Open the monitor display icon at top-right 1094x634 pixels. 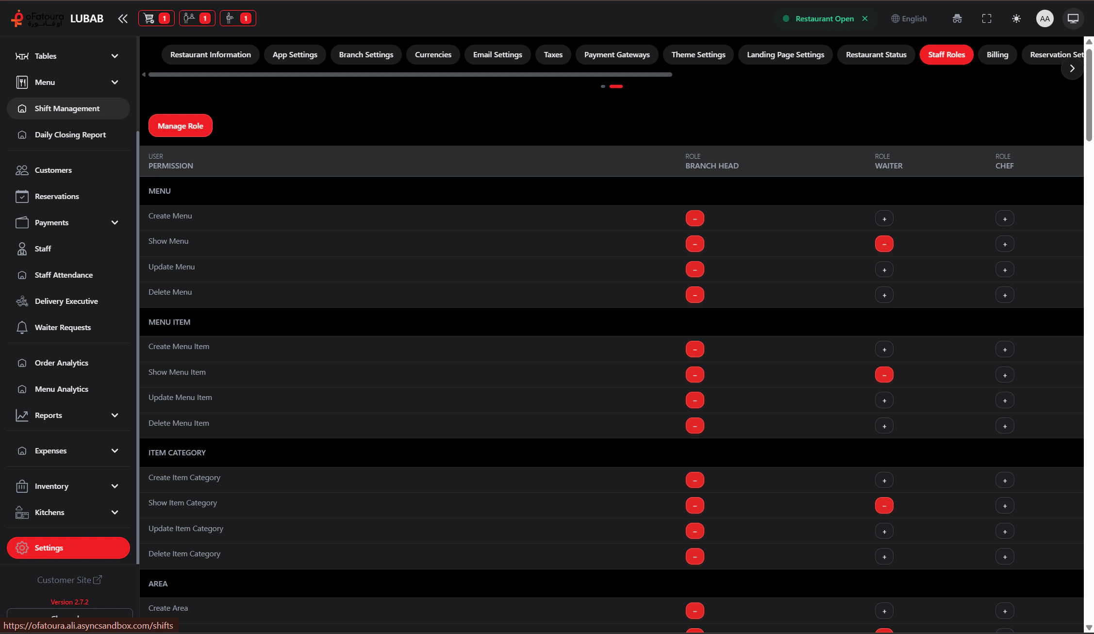click(1073, 18)
